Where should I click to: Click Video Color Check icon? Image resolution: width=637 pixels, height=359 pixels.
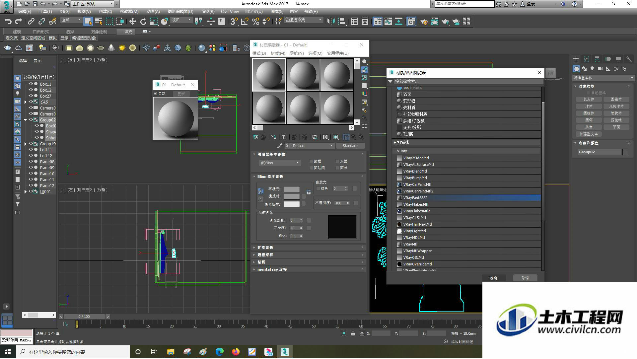(364, 94)
